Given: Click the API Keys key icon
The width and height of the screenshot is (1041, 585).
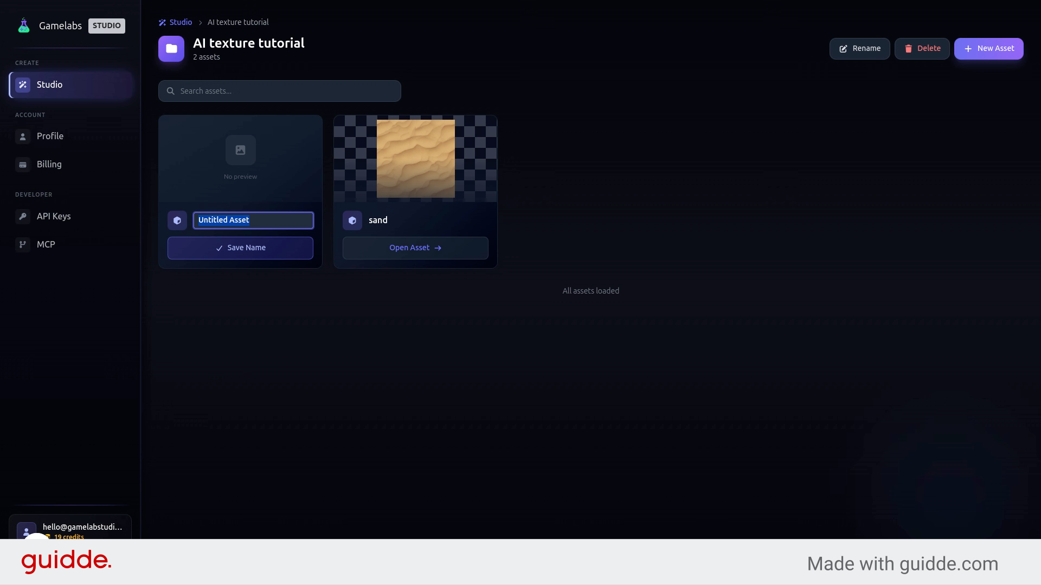Looking at the screenshot, I should (x=23, y=217).
